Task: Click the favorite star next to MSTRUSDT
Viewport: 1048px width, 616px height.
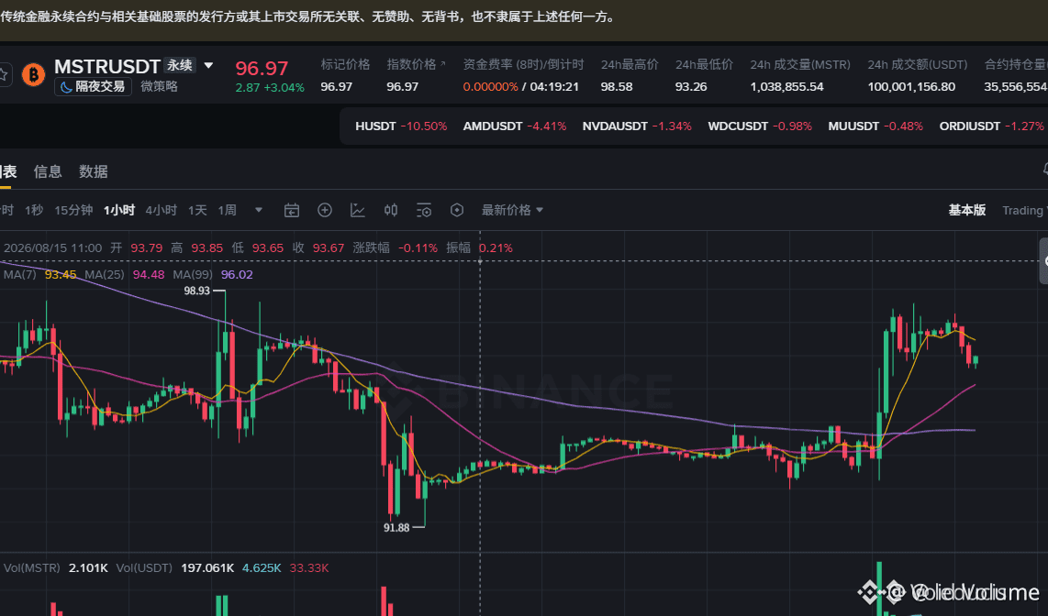Action: click(3, 74)
